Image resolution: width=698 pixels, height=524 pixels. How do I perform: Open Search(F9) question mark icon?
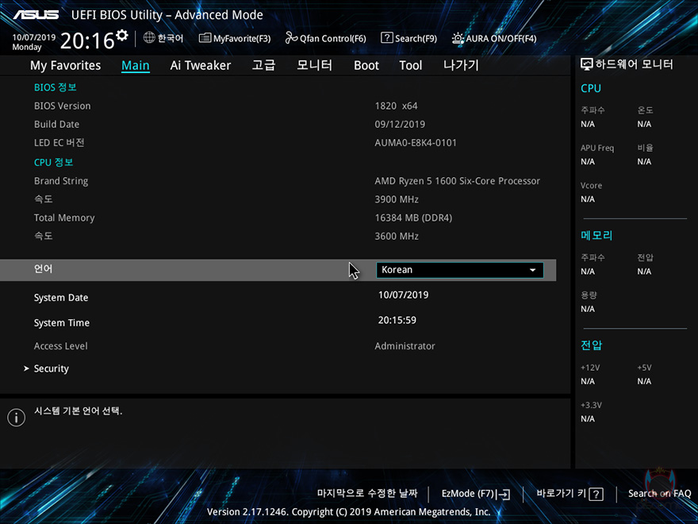pyautogui.click(x=387, y=38)
